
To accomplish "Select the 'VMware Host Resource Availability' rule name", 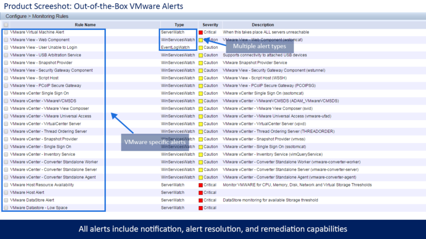I will (x=42, y=185).
